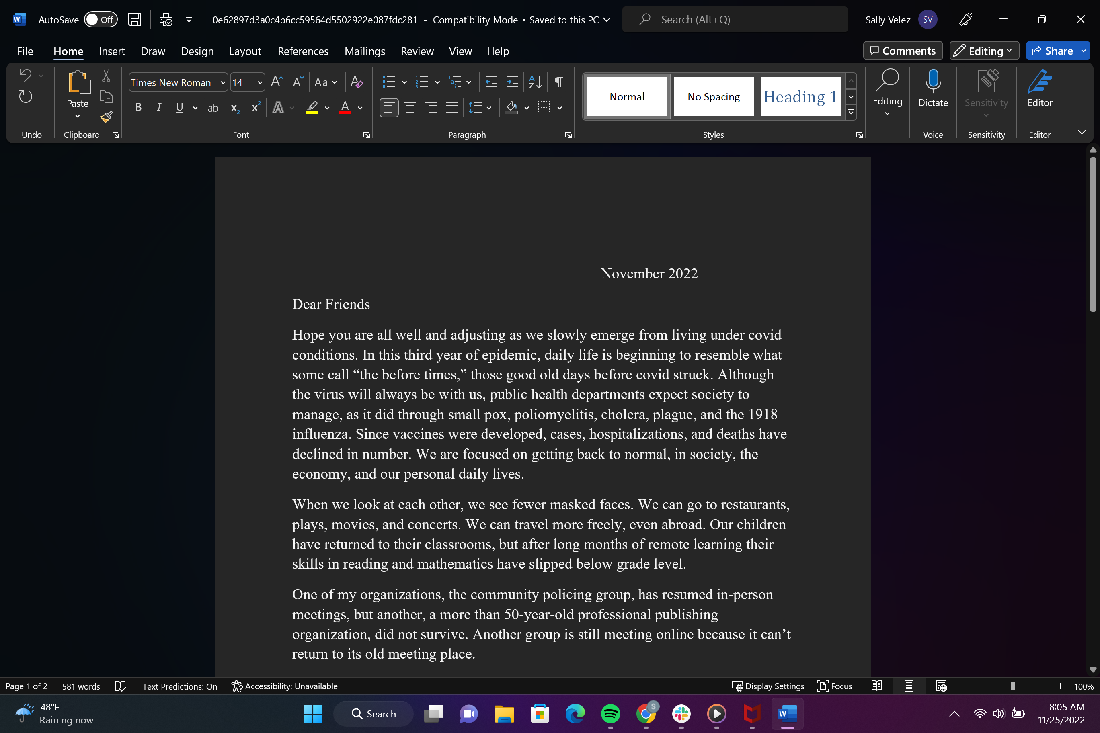Click the Strikethrough icon
The height and width of the screenshot is (733, 1100).
tap(213, 108)
